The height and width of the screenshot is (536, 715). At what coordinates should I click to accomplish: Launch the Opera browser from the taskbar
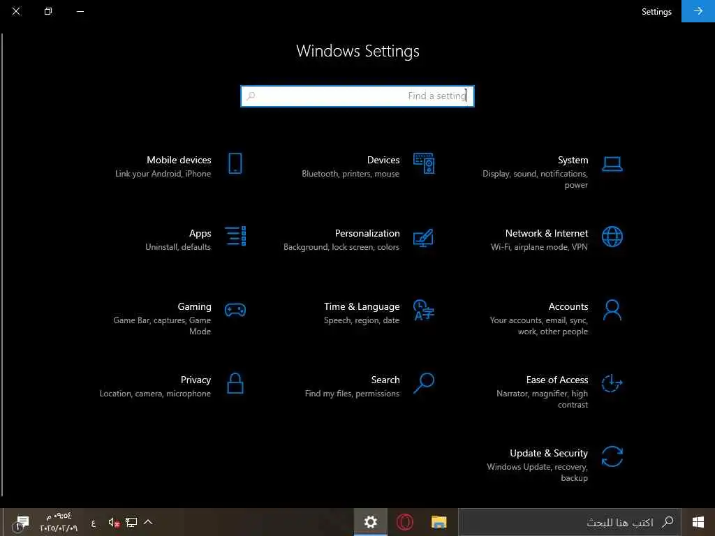point(404,522)
